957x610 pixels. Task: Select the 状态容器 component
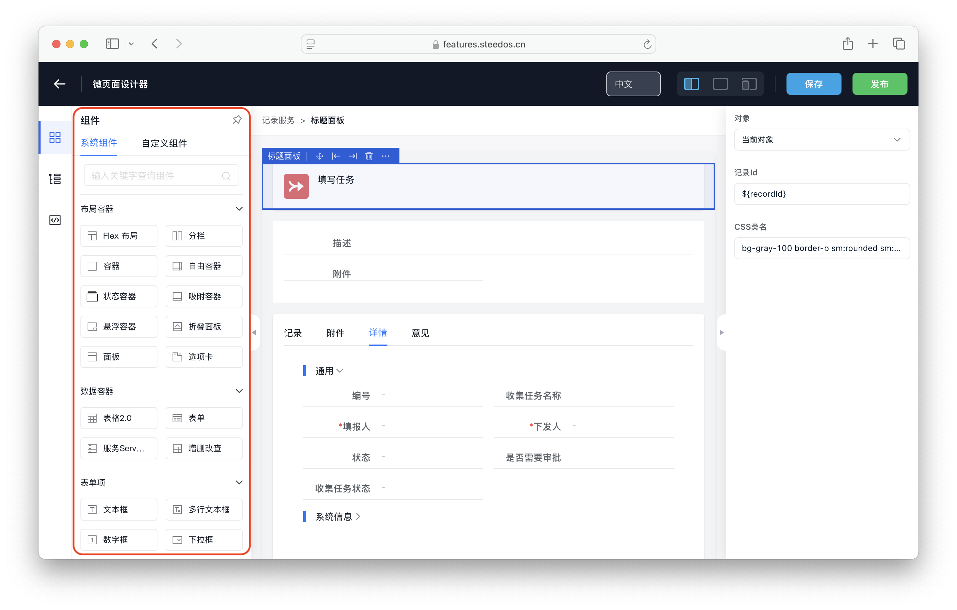(x=119, y=296)
